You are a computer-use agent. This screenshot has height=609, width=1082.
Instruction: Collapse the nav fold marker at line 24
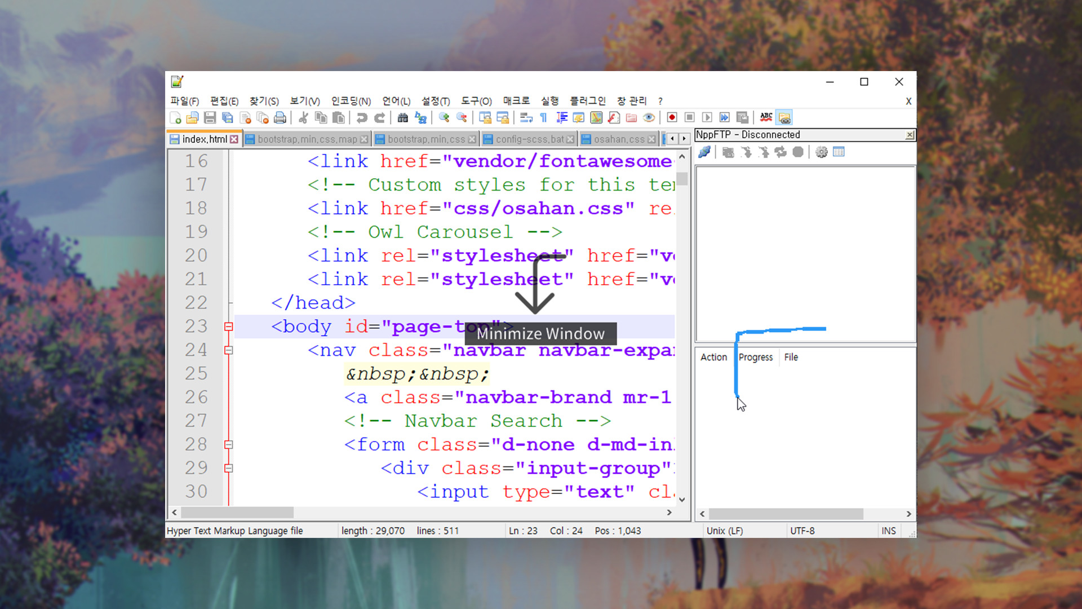pos(228,350)
